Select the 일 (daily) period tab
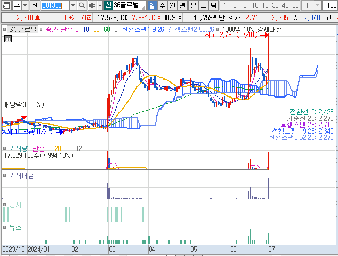This screenshot has width=338, height=256. click(x=152, y=5)
